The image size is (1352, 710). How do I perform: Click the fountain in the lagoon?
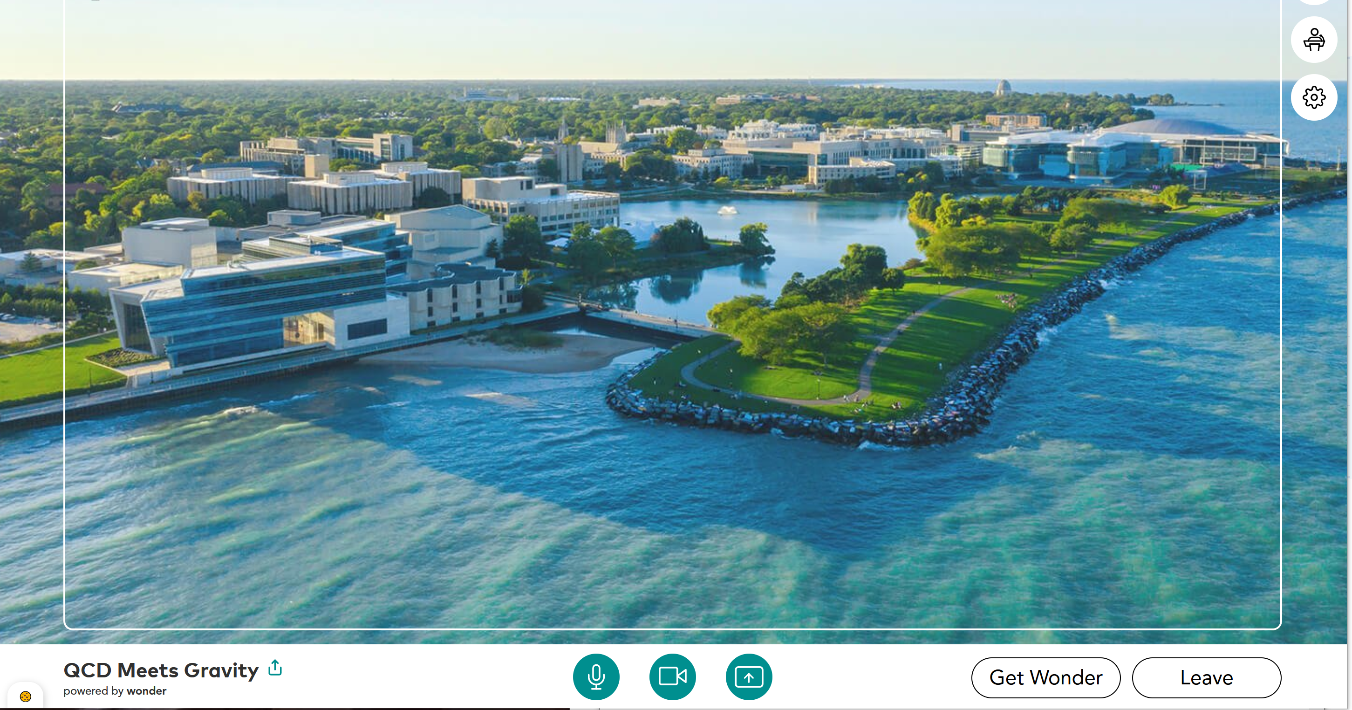coord(727,211)
